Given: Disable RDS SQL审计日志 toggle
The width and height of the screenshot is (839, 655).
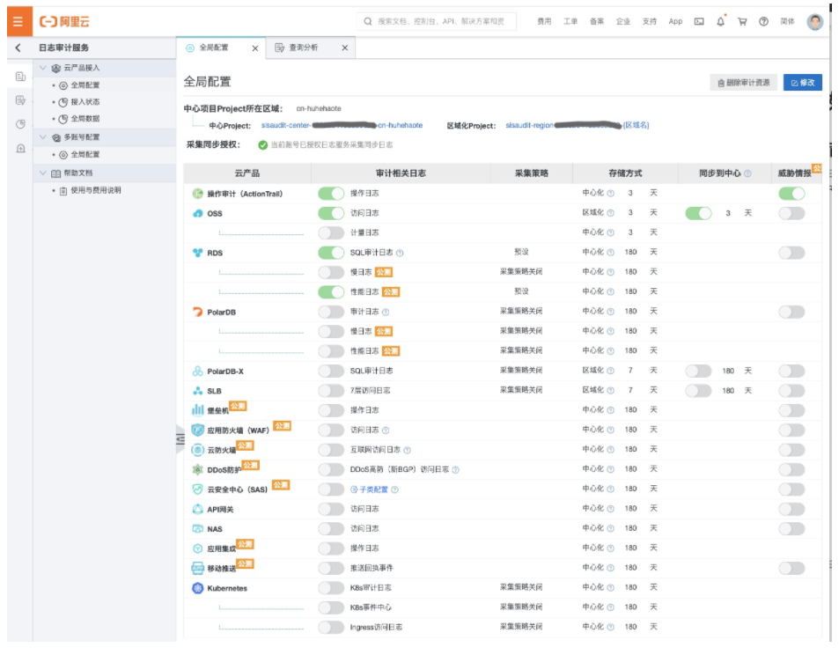Looking at the screenshot, I should click(x=331, y=253).
